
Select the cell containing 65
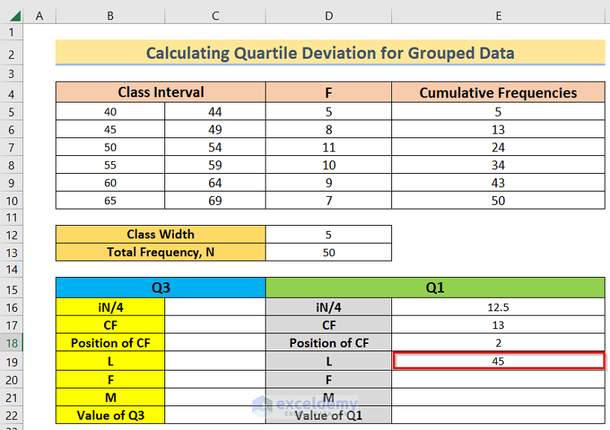tap(110, 201)
